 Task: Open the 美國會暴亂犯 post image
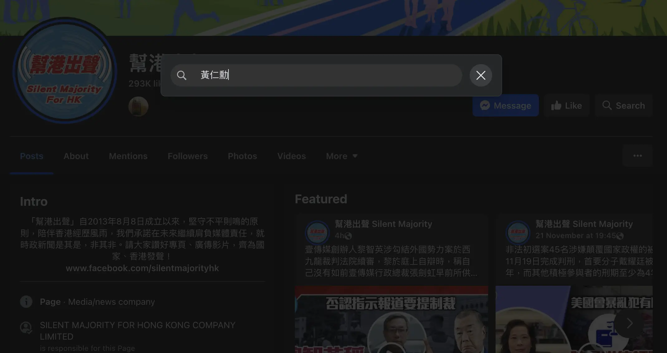574,319
